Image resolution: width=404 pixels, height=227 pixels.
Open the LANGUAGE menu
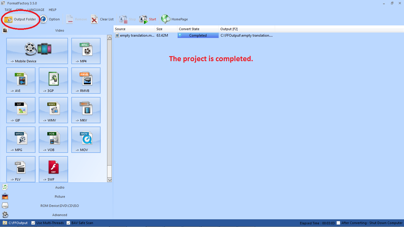click(36, 10)
